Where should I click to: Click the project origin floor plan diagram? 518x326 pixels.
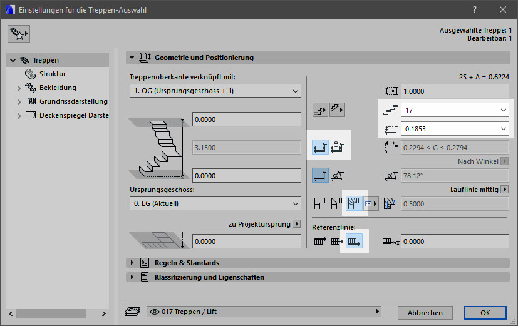pos(158,240)
